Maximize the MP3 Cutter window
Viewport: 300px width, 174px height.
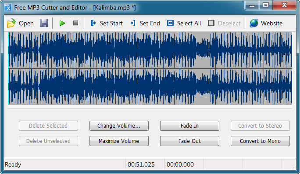(266, 5)
